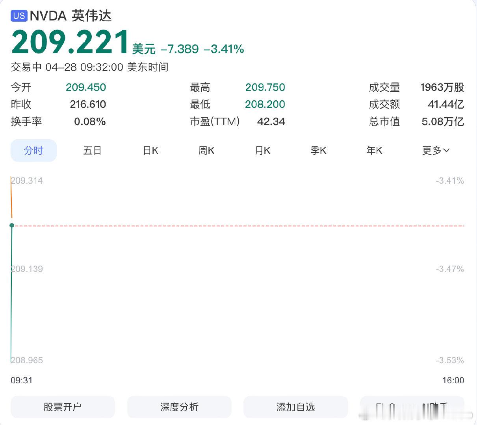Click the 成交量 label
Image resolution: width=477 pixels, height=425 pixels.
[x=384, y=87]
